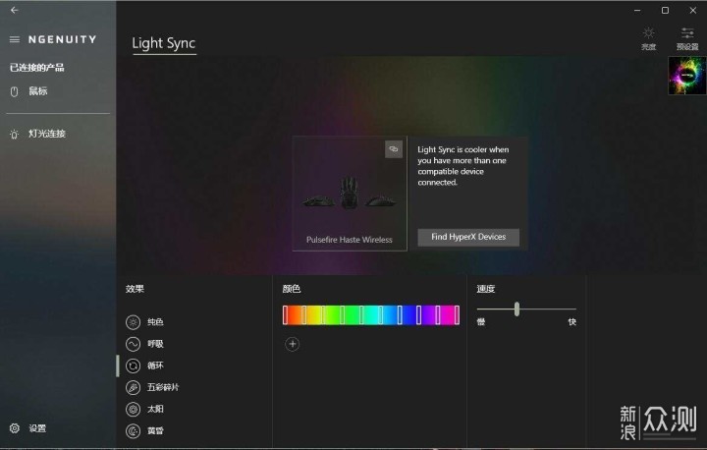Click the link icon on the mouse card
Image resolution: width=707 pixels, height=450 pixels.
pyautogui.click(x=394, y=149)
